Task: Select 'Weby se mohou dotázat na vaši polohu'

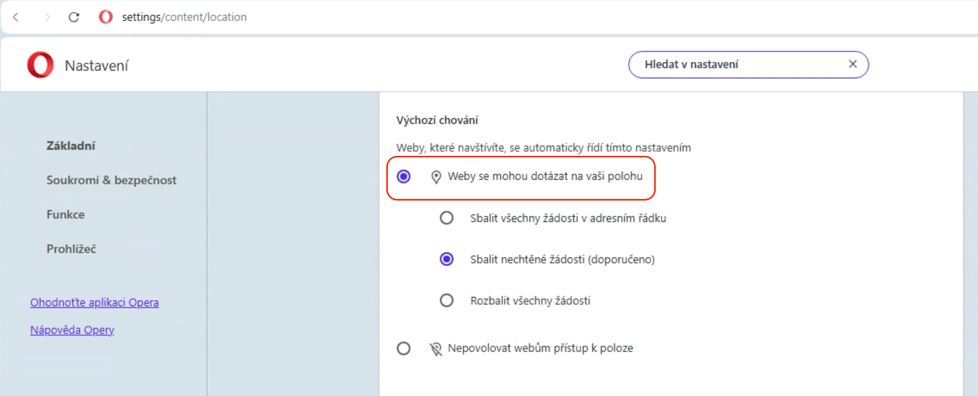Action: click(404, 177)
